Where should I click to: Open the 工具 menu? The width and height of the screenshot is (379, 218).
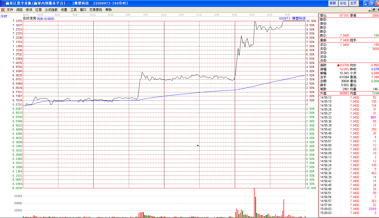(73, 10)
